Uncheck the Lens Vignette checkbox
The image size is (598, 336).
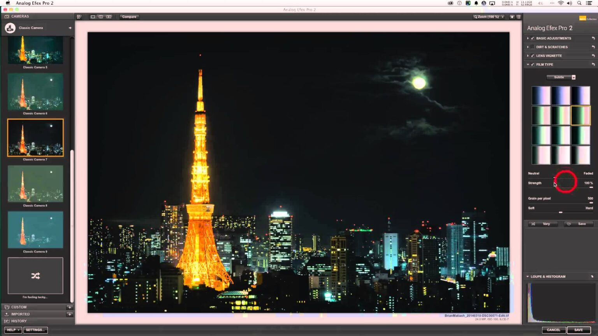[x=532, y=56]
